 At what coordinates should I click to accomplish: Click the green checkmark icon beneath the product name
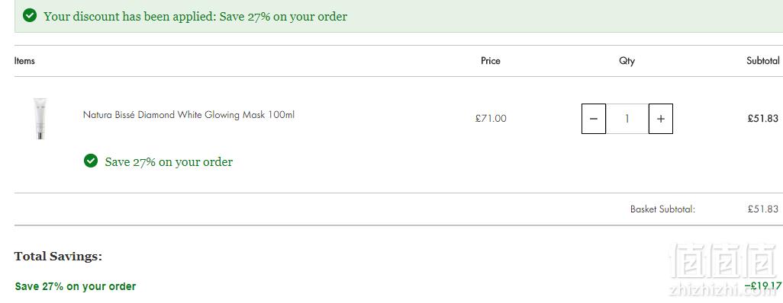pos(90,161)
